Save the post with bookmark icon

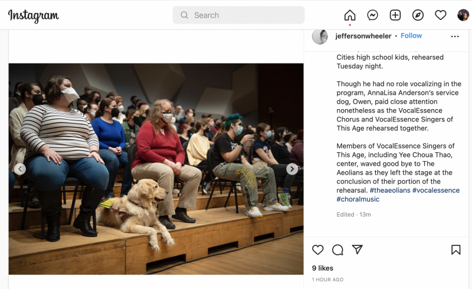(455, 250)
